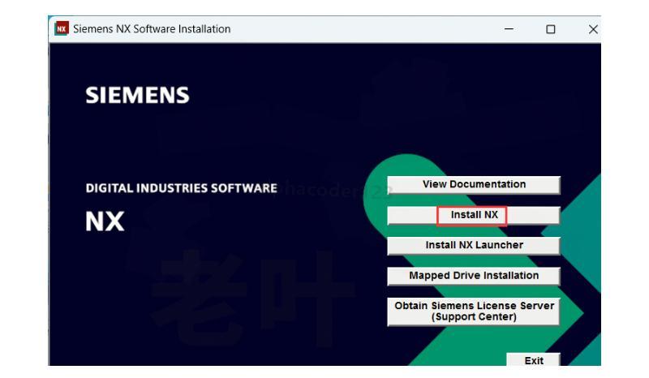Select Mapped Drive Installation

[x=474, y=276]
